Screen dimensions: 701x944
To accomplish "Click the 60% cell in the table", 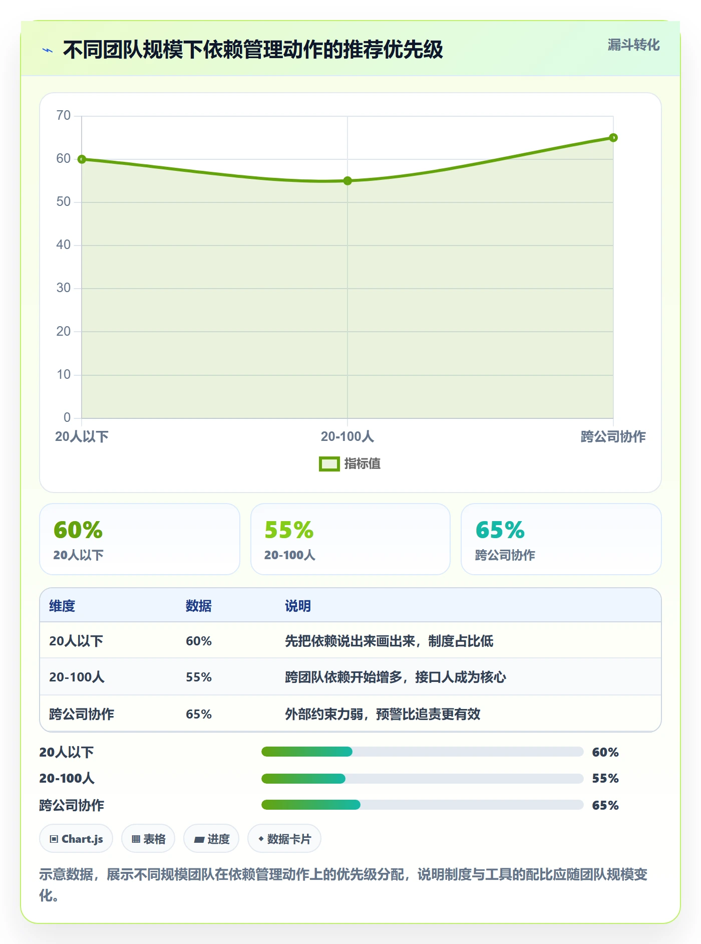I will (199, 641).
